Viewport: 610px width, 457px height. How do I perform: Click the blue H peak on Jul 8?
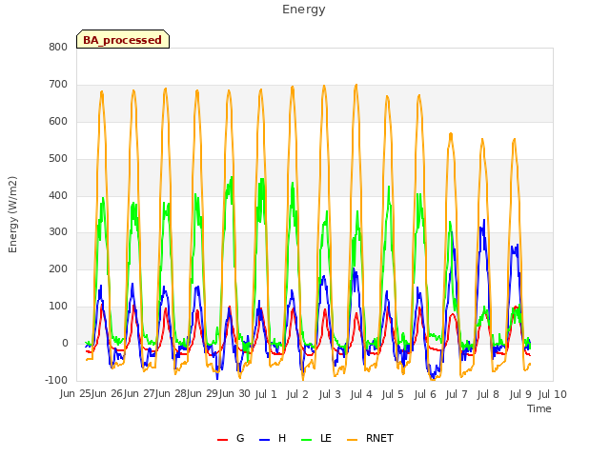484,221
